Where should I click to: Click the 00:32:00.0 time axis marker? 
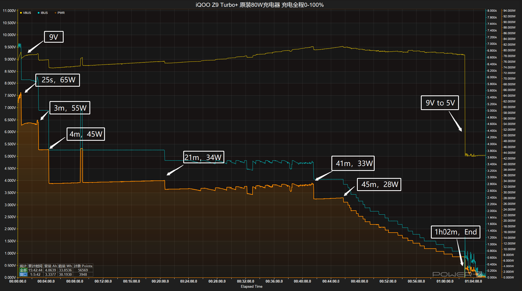tap(246, 281)
